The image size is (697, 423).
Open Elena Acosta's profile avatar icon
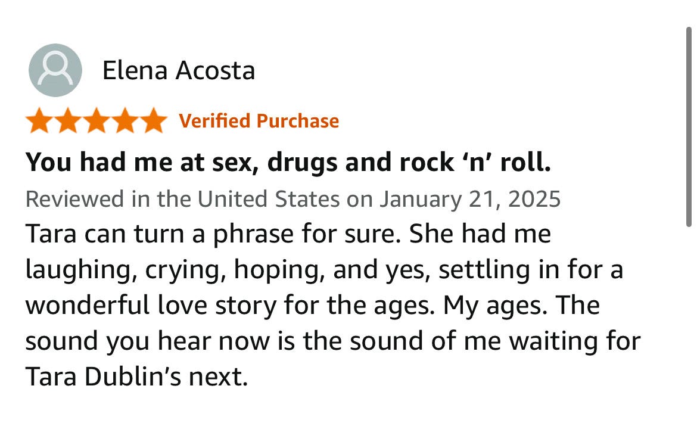55,70
